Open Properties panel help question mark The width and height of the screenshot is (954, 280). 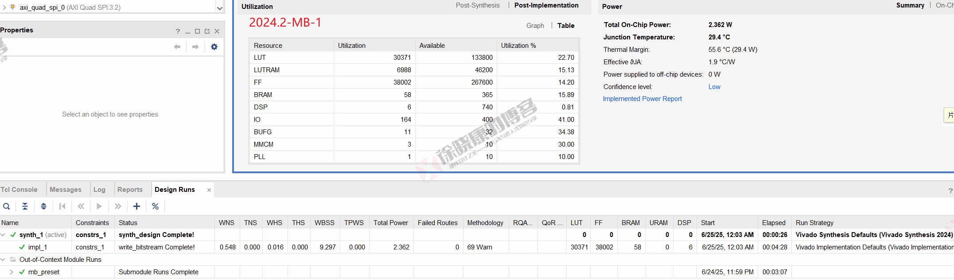coord(178,31)
